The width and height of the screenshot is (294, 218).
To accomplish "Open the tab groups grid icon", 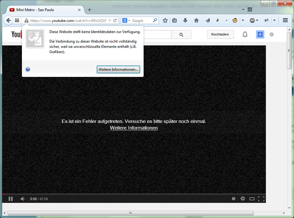I will (x=250, y=10).
